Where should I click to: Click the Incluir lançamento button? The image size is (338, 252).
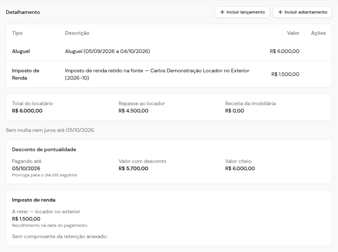pyautogui.click(x=242, y=12)
